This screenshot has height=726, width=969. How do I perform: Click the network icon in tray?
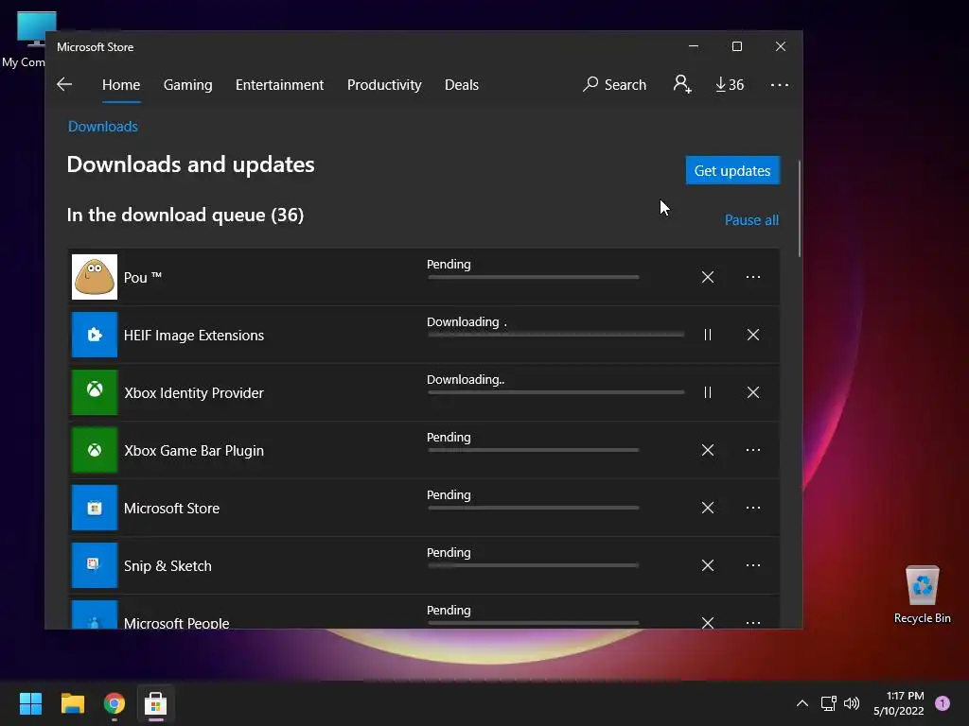coord(829,703)
